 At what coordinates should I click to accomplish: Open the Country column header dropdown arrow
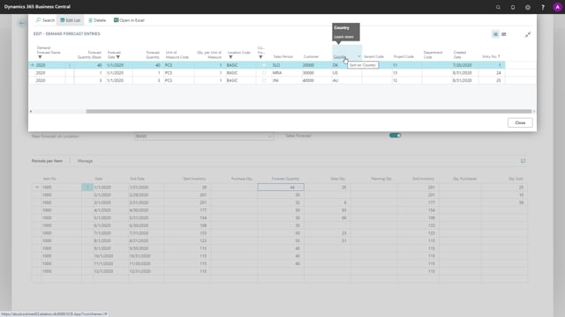(359, 56)
